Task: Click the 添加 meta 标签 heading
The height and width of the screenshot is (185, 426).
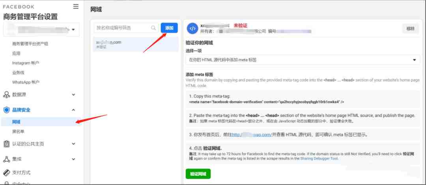Action: (199, 75)
